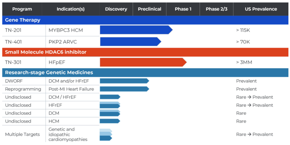
Task: Click the US Prevalence column header
Action: tap(261, 9)
